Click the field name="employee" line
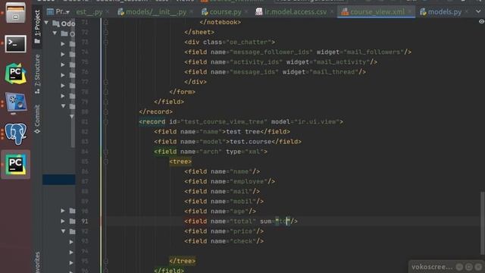The width and height of the screenshot is (485, 273). point(230,181)
